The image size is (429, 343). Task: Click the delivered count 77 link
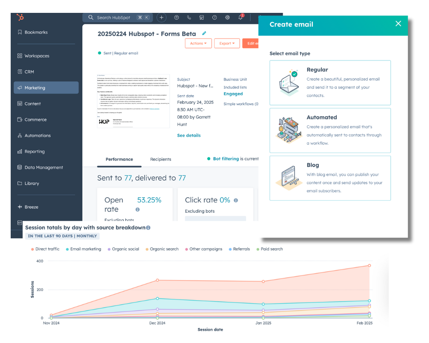point(182,178)
